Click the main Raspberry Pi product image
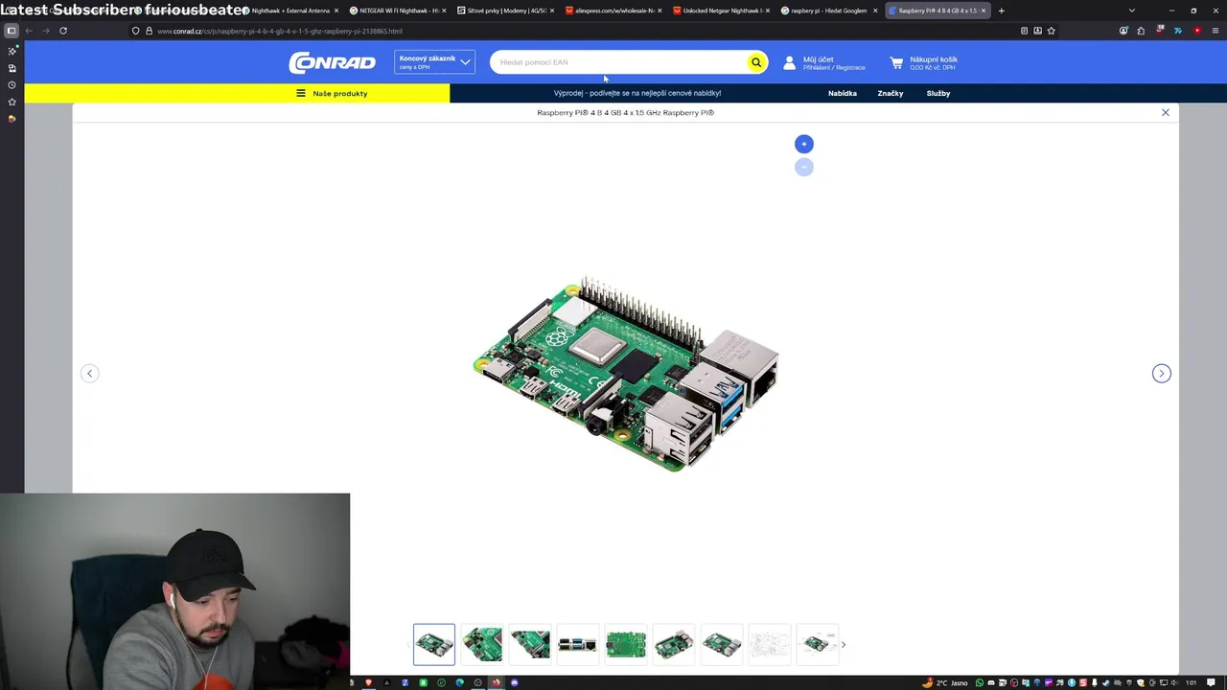Image resolution: width=1227 pixels, height=690 pixels. tap(626, 374)
